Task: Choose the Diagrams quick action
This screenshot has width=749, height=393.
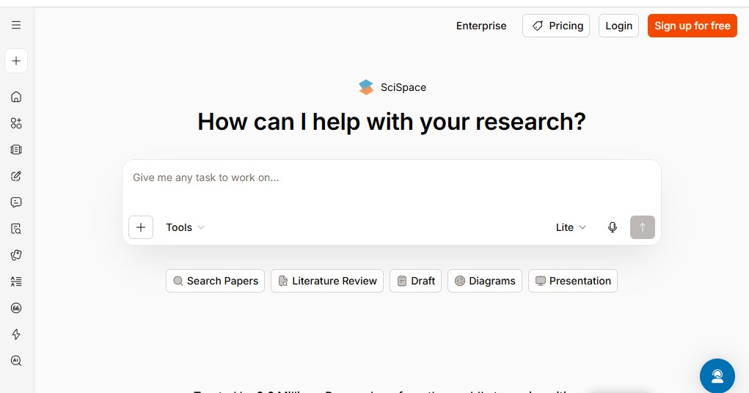Action: pos(485,281)
